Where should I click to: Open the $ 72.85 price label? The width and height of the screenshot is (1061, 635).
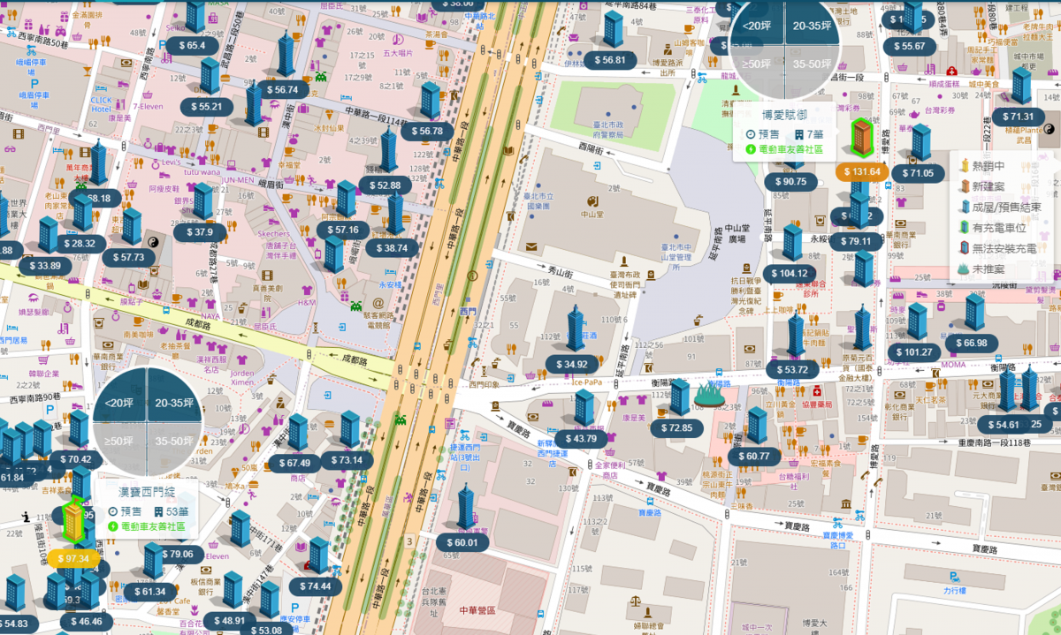[x=676, y=428]
